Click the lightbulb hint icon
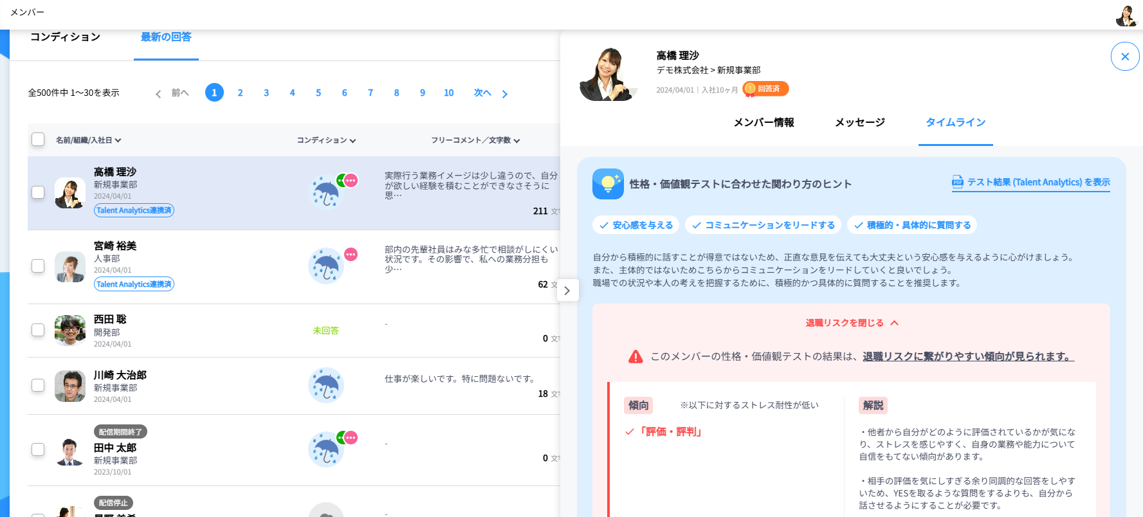The height and width of the screenshot is (517, 1143). 608,184
